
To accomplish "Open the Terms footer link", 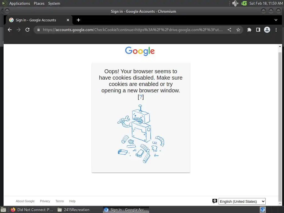I will tap(60, 201).
